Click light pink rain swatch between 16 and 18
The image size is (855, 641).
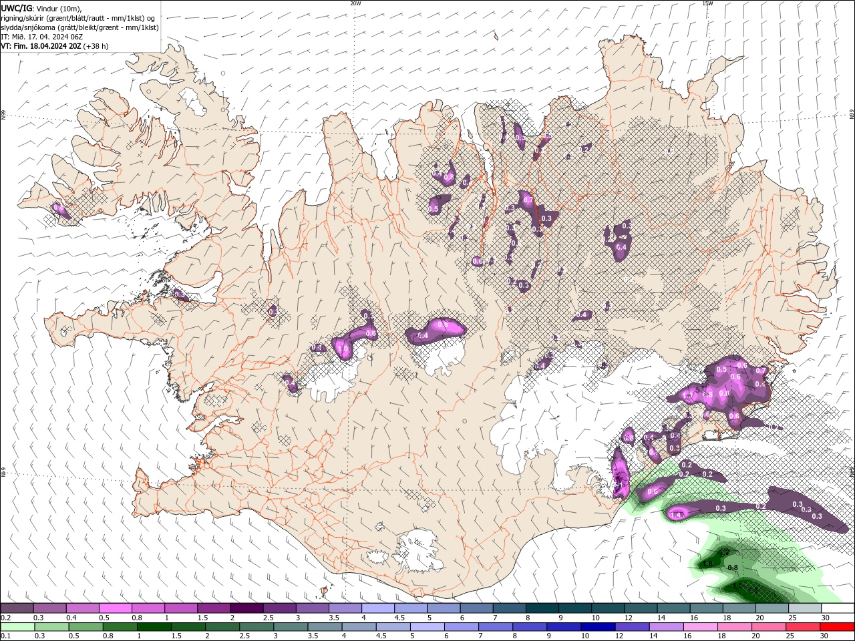(x=700, y=627)
